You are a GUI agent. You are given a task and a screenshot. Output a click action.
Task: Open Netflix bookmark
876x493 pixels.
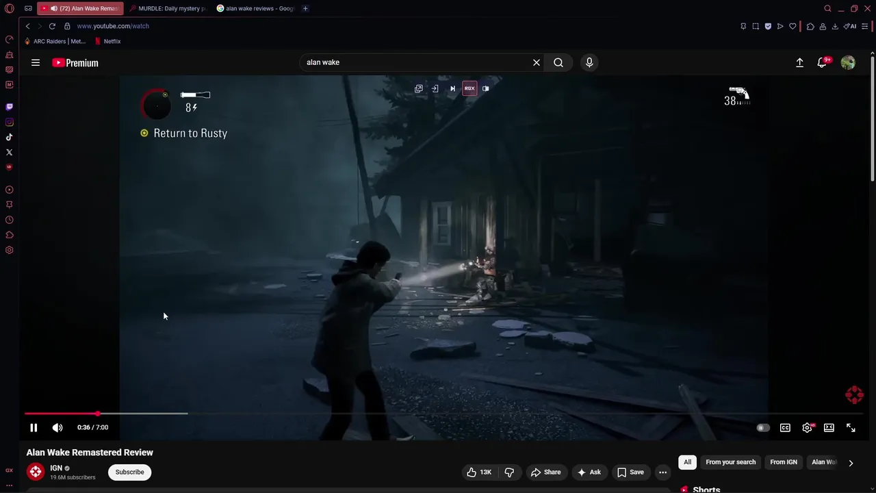[107, 41]
